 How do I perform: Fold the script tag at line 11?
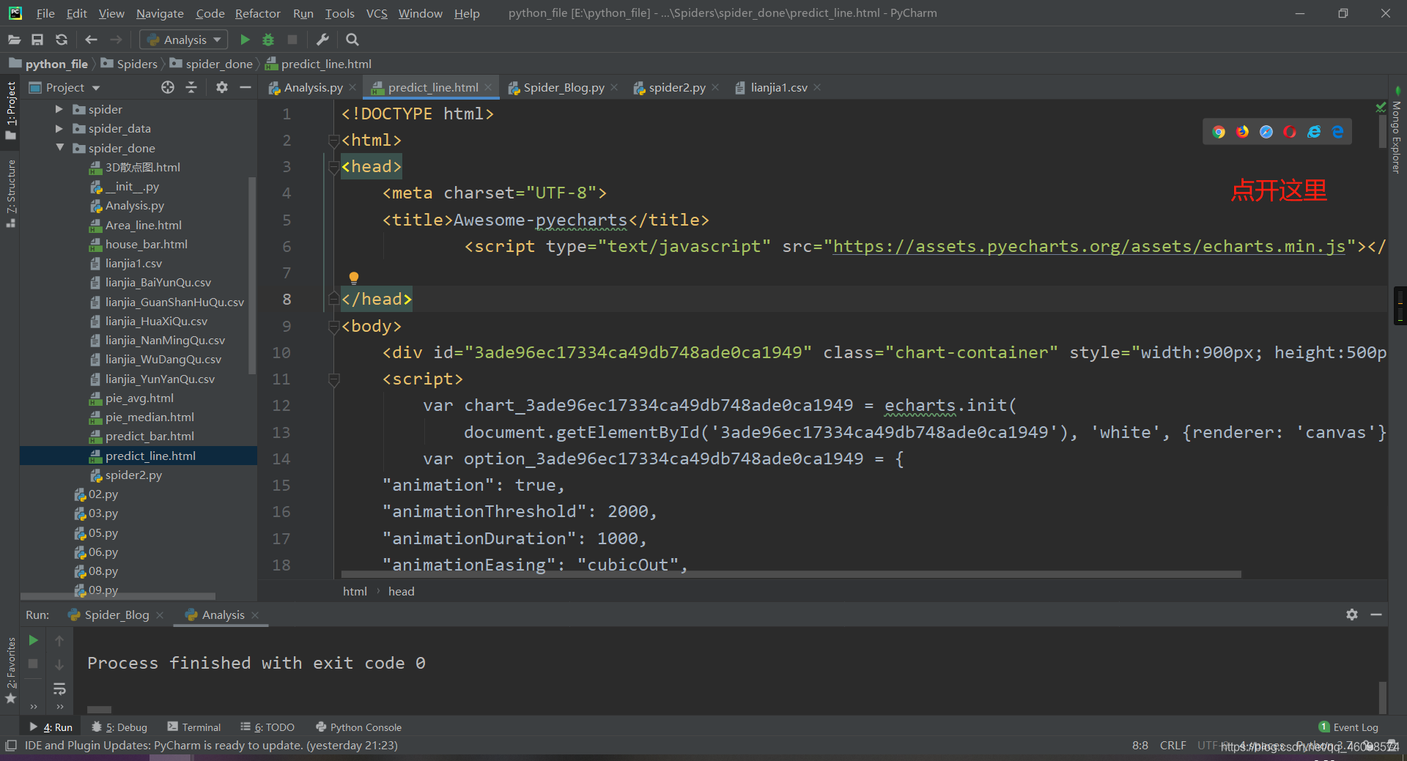click(x=334, y=379)
